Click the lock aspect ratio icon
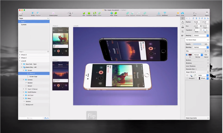 point(201,26)
